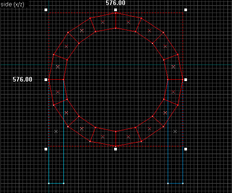This screenshot has width=232, height=193.
Task: Click the top-right corner selection handle
Action: click(x=186, y=10)
